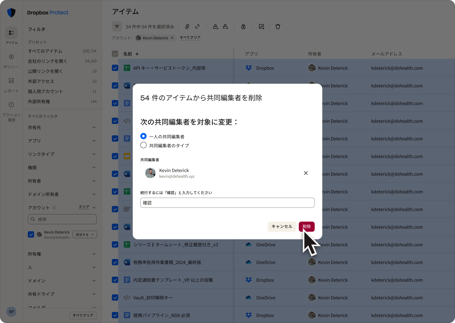Click the broken link icon in toolbar
The width and height of the screenshot is (455, 323).
pyautogui.click(x=197, y=26)
